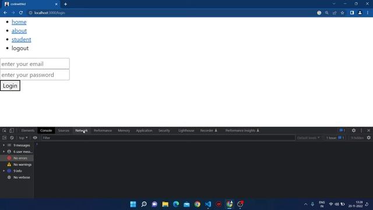
Task: Clear the console output
Action: click(12, 138)
